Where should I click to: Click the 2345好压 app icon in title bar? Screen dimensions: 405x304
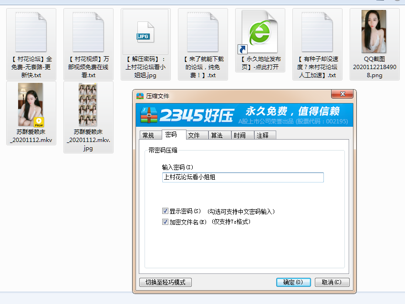[x=140, y=96]
